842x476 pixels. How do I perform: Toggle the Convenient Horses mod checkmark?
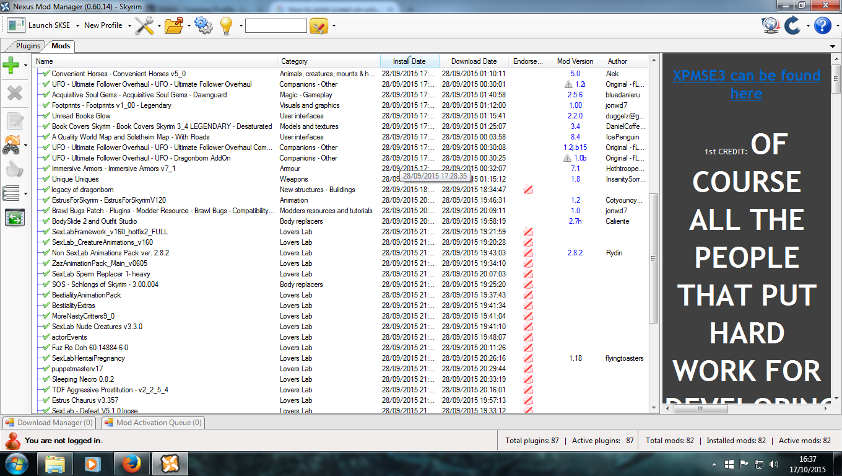pyautogui.click(x=46, y=74)
